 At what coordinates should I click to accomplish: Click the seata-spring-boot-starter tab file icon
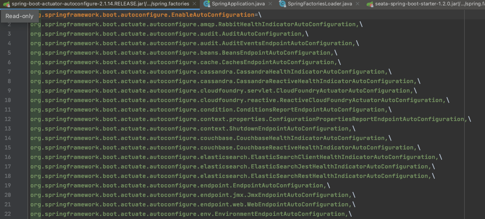pyautogui.click(x=370, y=4)
